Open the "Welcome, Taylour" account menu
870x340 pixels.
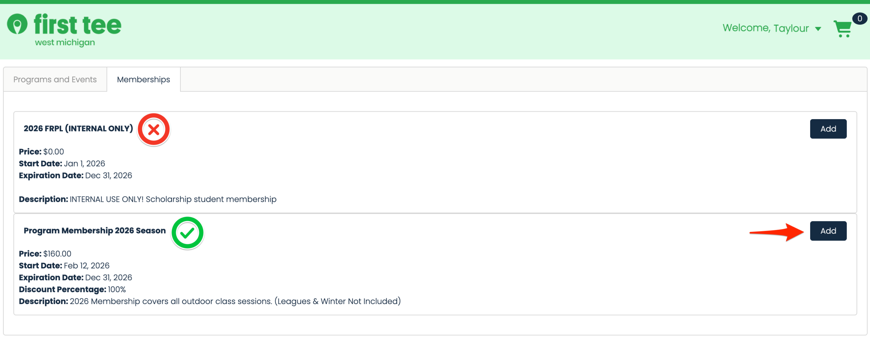coord(765,28)
